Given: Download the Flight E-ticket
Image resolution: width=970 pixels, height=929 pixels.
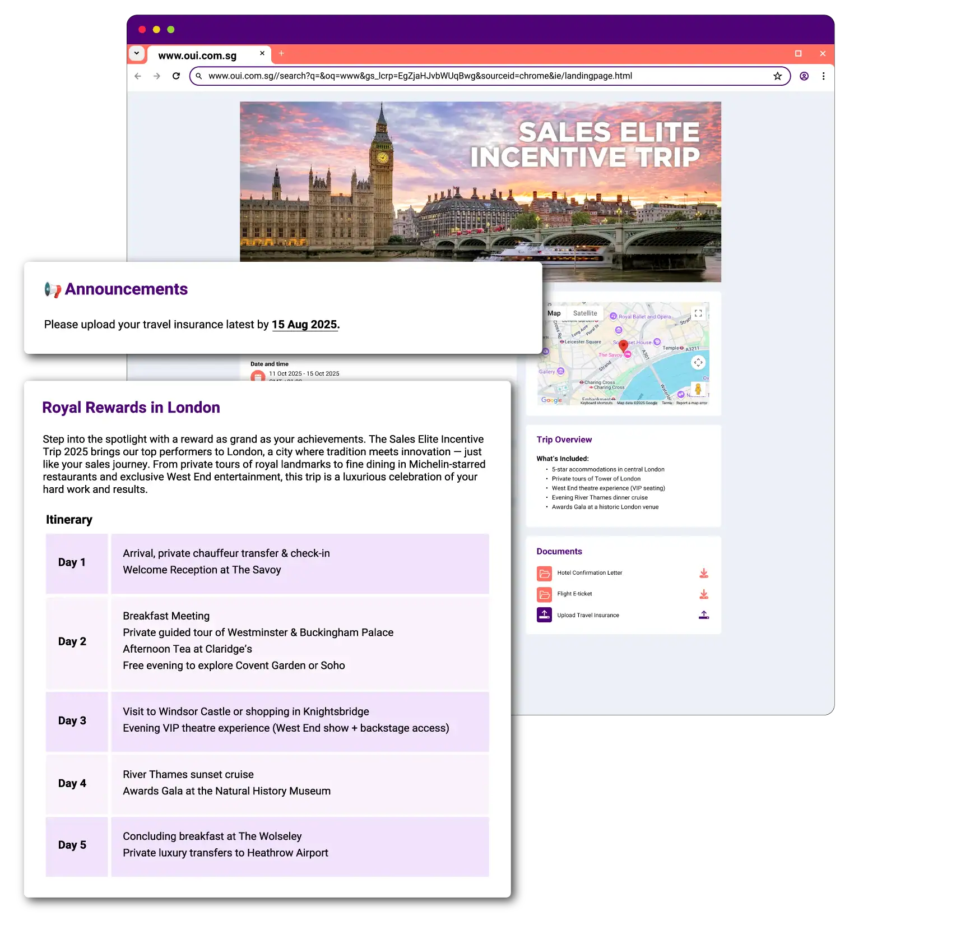Looking at the screenshot, I should coord(704,594).
